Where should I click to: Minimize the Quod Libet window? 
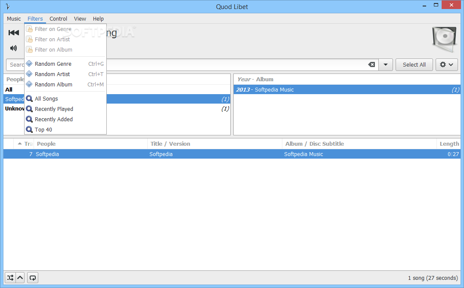[424, 6]
